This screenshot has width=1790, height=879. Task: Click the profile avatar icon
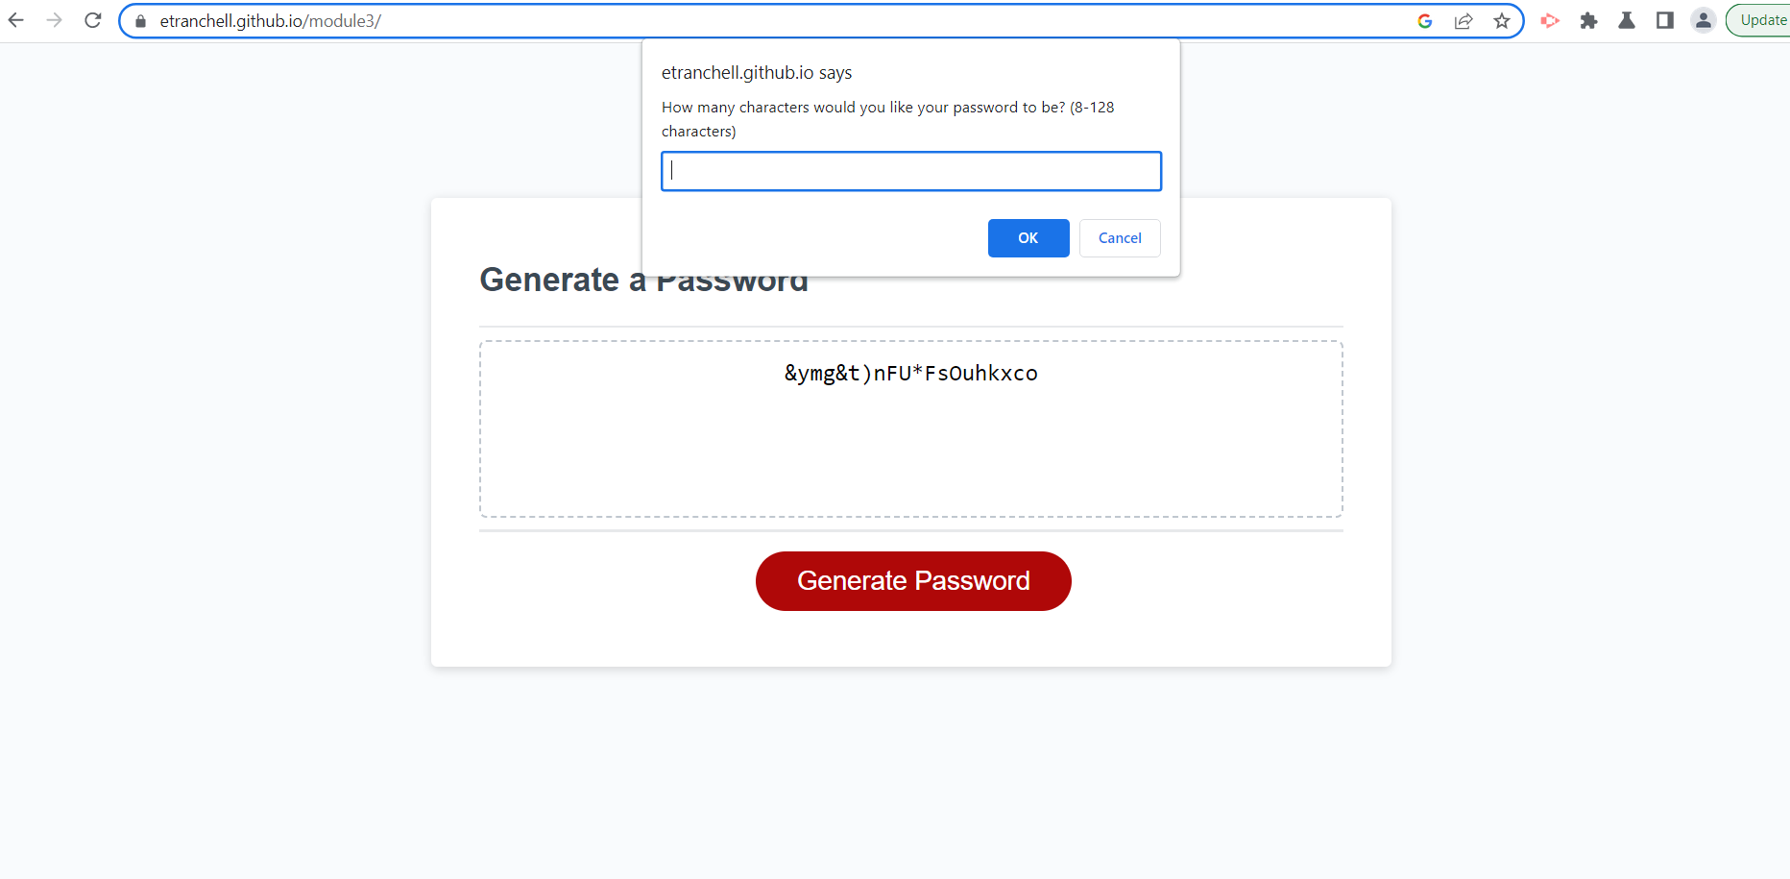tap(1704, 20)
